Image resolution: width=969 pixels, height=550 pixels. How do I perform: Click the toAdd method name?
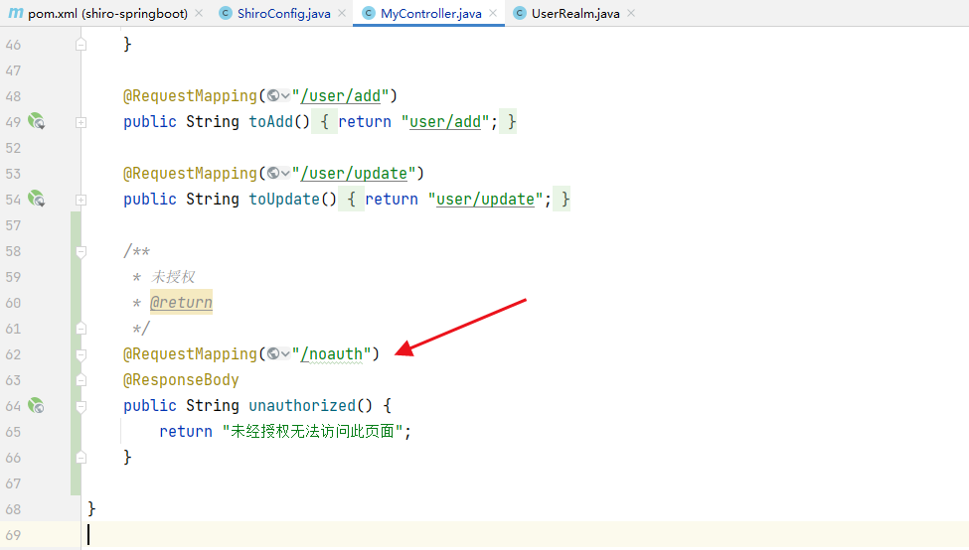pos(270,121)
